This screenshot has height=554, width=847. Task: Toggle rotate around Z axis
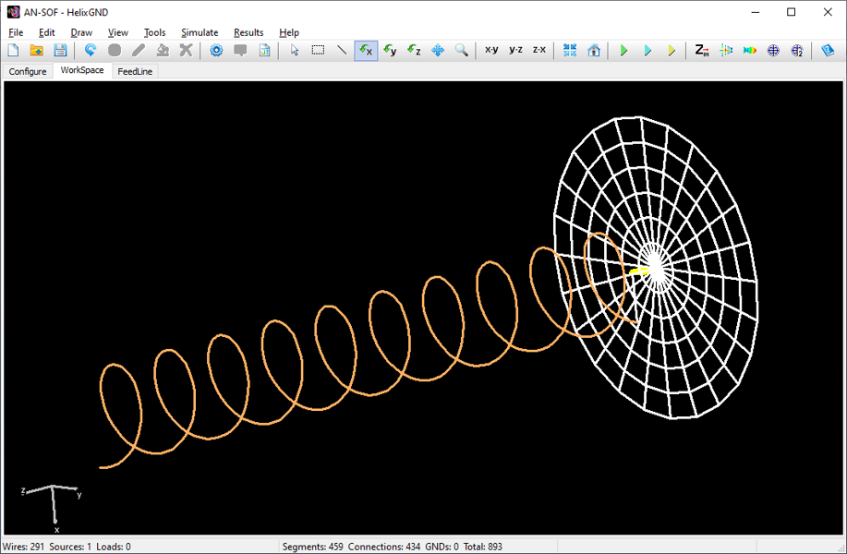414,50
